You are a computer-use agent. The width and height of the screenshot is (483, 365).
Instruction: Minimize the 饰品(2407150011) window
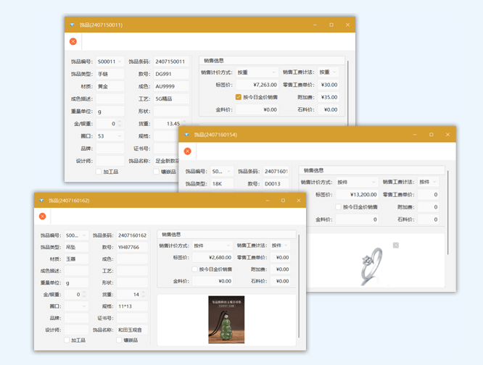(x=315, y=25)
